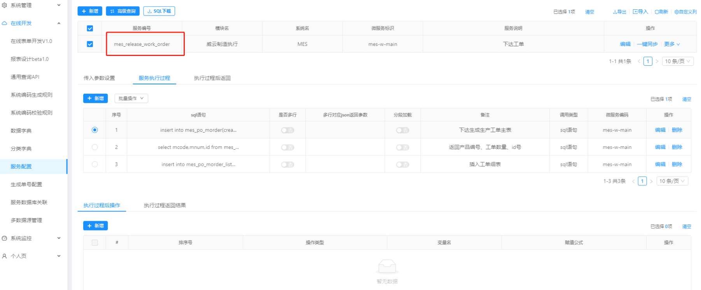Click mes_release_work_order cell
The width and height of the screenshot is (701, 290).
click(x=142, y=44)
